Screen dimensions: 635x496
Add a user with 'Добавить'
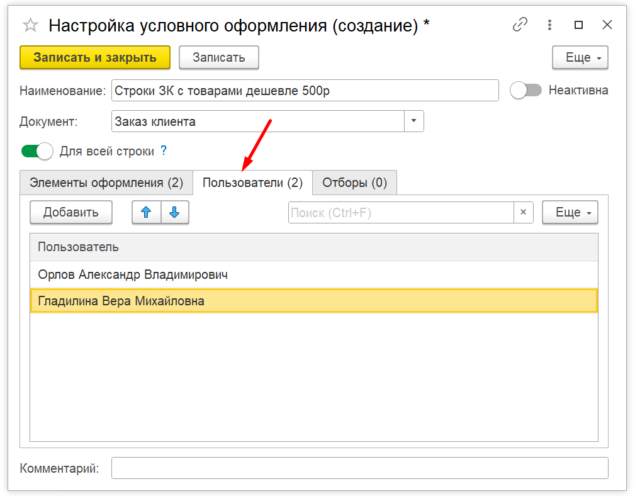tap(71, 212)
